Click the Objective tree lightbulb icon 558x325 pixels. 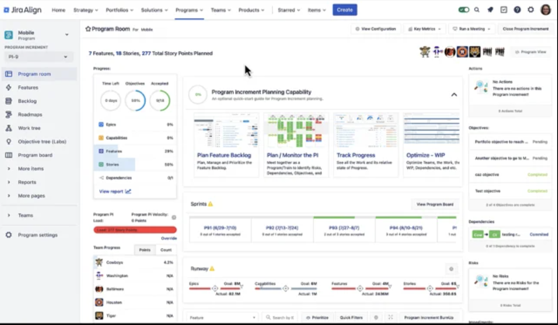[x=8, y=142]
